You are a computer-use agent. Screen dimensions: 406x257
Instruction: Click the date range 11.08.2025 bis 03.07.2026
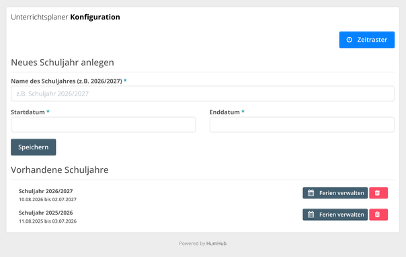pyautogui.click(x=48, y=221)
